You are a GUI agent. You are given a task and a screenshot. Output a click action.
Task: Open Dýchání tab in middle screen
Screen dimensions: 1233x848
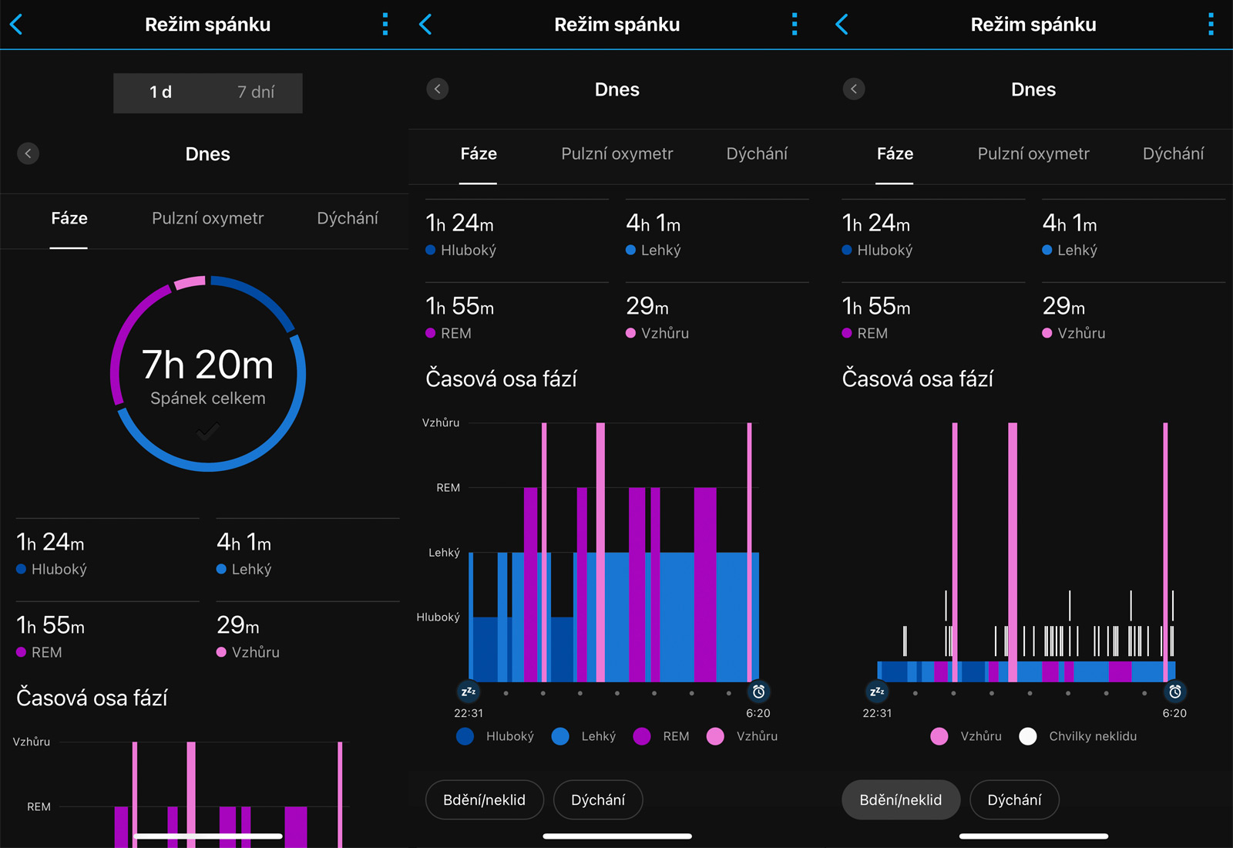coord(757,153)
